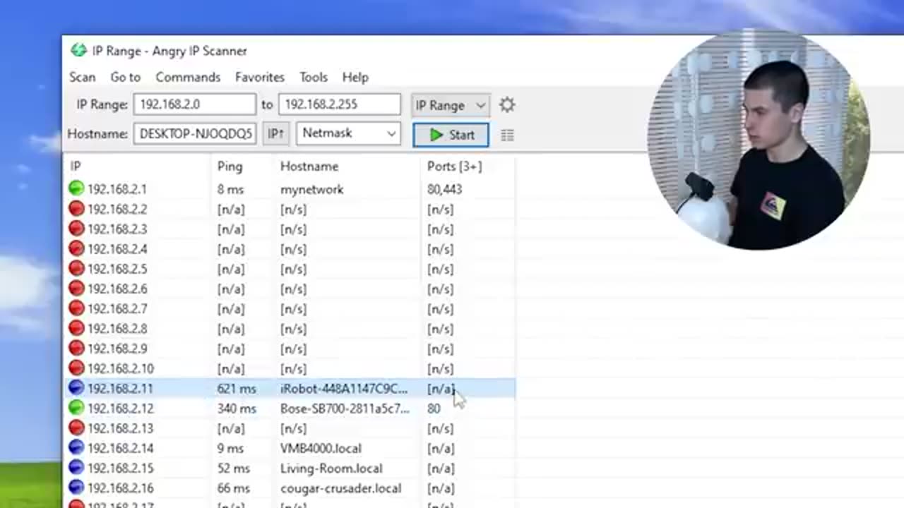Click the Angry IP Scanner title icon
This screenshot has height=508, width=904.
tap(78, 51)
